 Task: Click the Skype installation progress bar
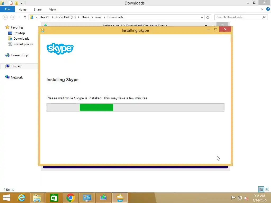[x=135, y=108]
